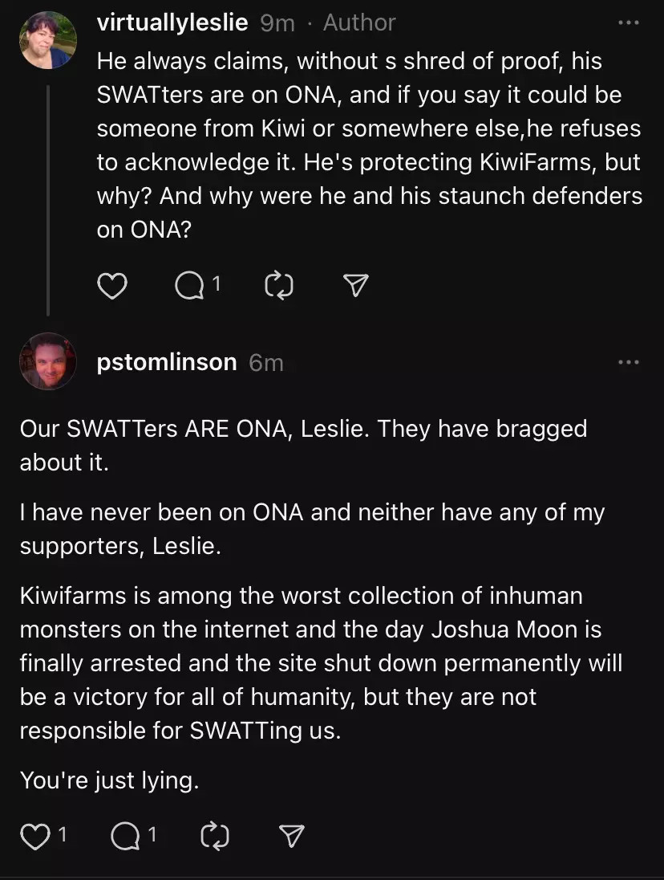
Task: Repost pstomlinson's reply
Action: 215,836
